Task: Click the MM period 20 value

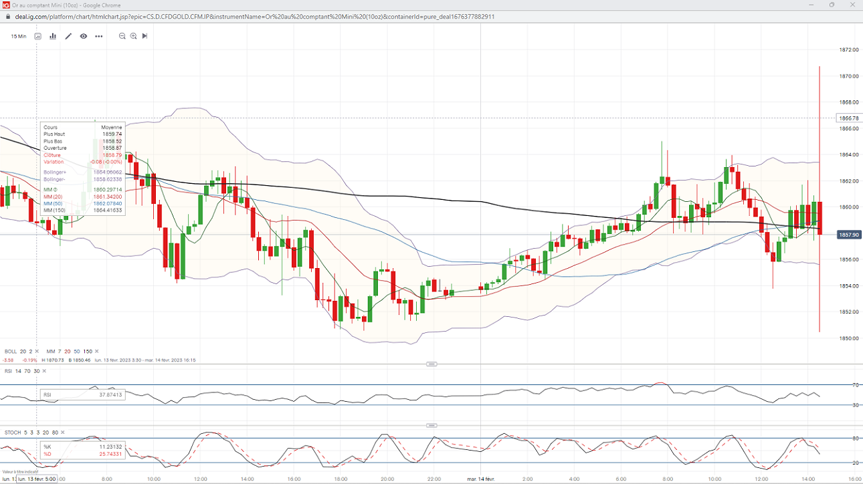Action: tap(67, 351)
